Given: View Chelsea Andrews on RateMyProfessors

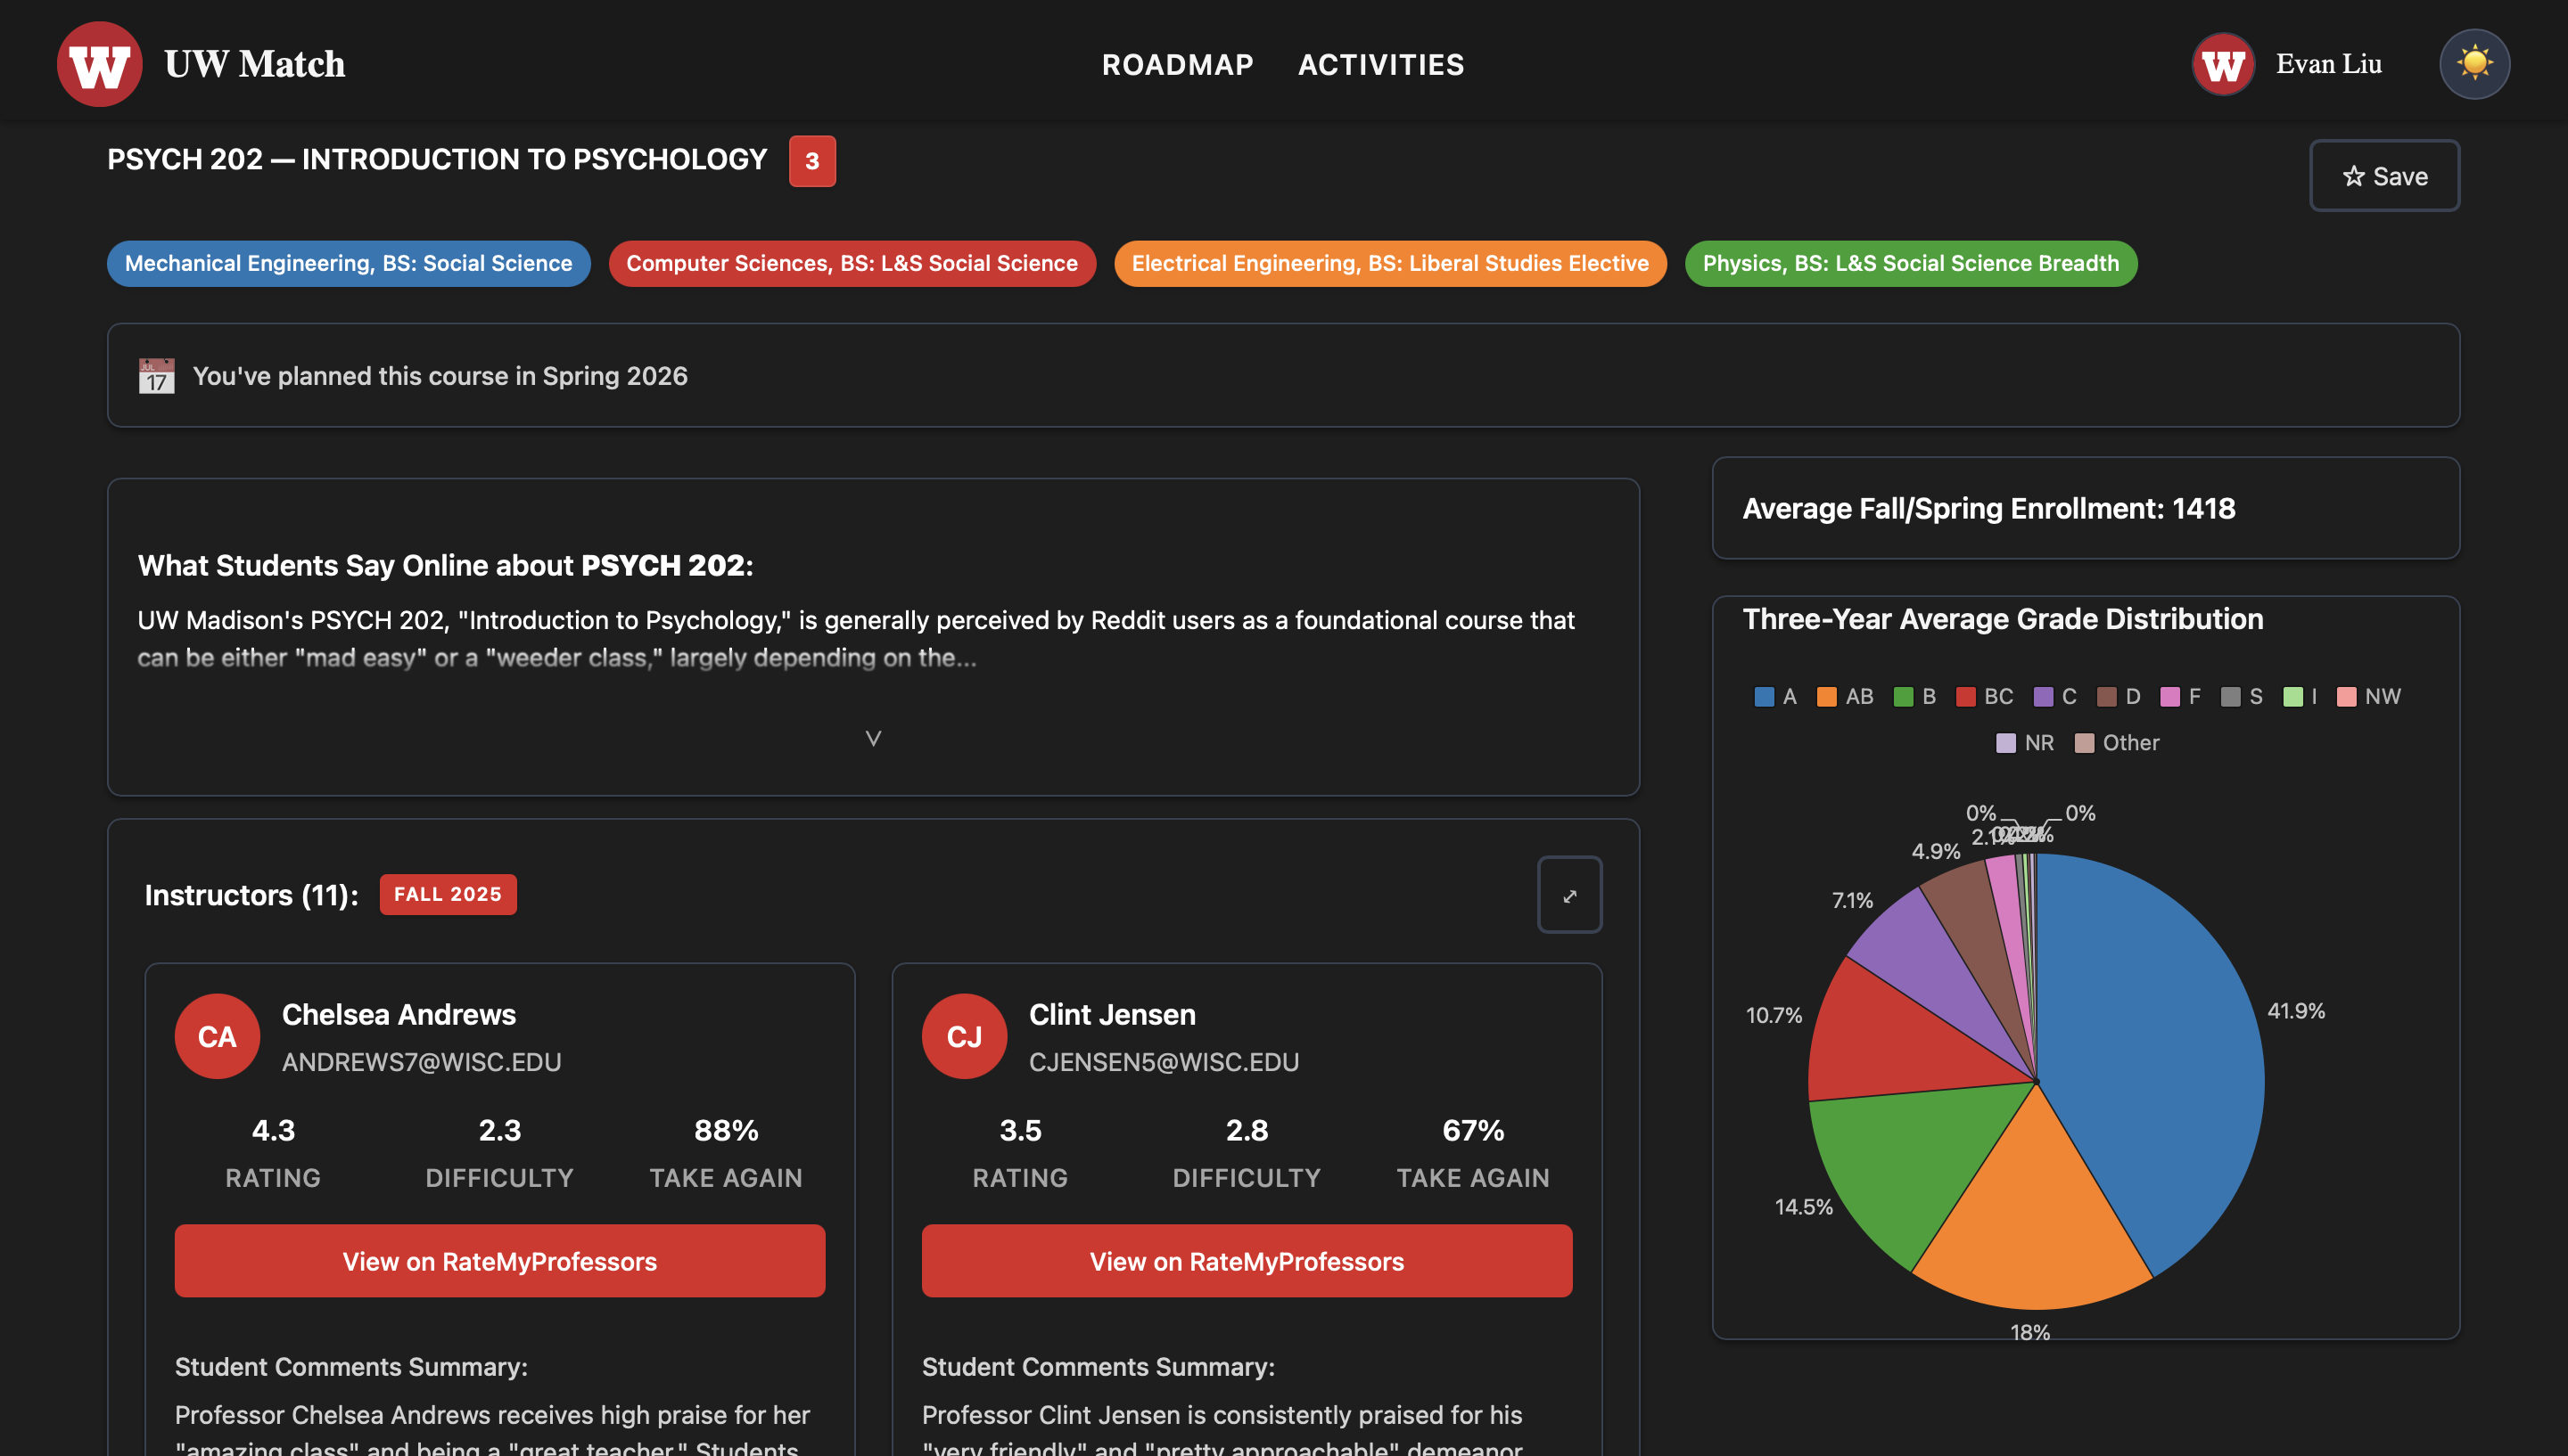Looking at the screenshot, I should pyautogui.click(x=499, y=1261).
